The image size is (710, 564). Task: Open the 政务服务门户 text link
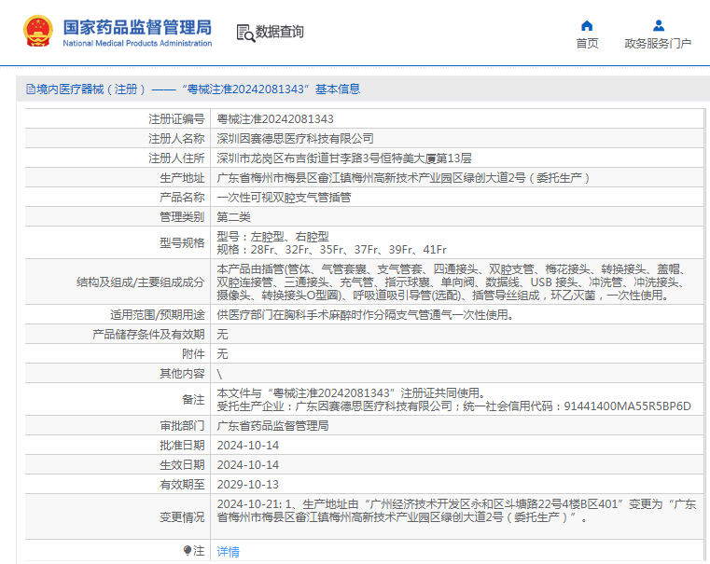(658, 44)
